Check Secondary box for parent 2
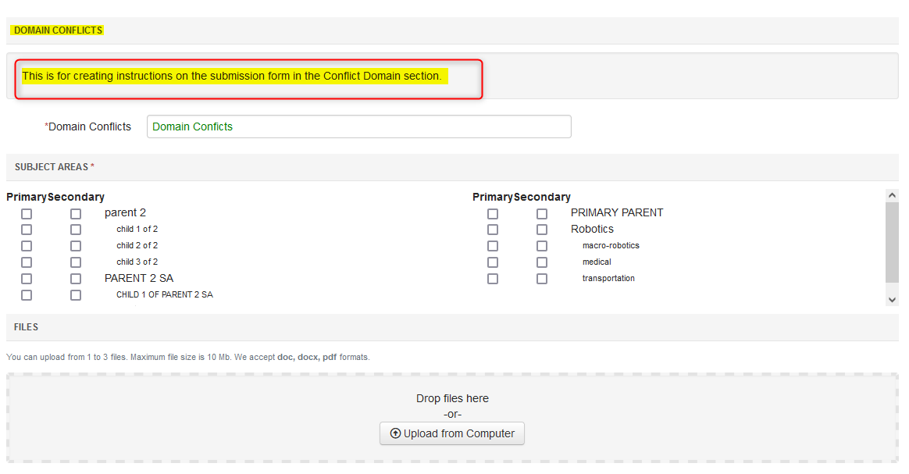909x474 pixels. [76, 214]
